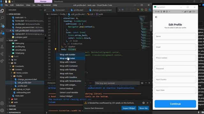Dismiss the RenderFlex notification
This screenshot has height=114, width=204.
[x=147, y=103]
